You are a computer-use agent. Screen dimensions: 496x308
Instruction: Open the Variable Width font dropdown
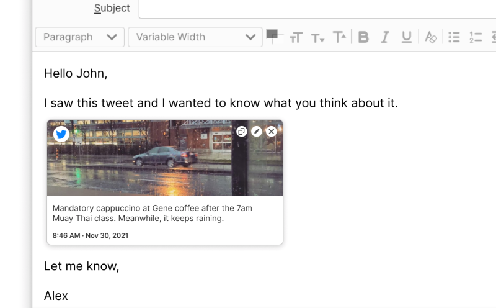pos(195,37)
